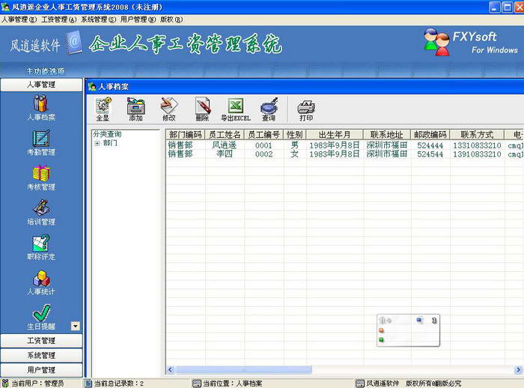Screen dimensions: 524x388
Task: Click the scrollbar left arrow
Action: point(170,369)
